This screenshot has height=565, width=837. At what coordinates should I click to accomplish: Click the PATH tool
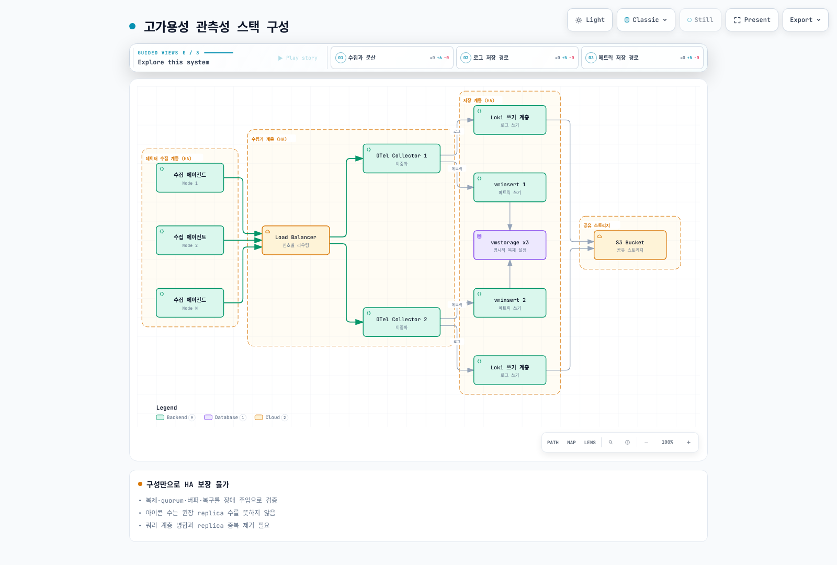553,443
